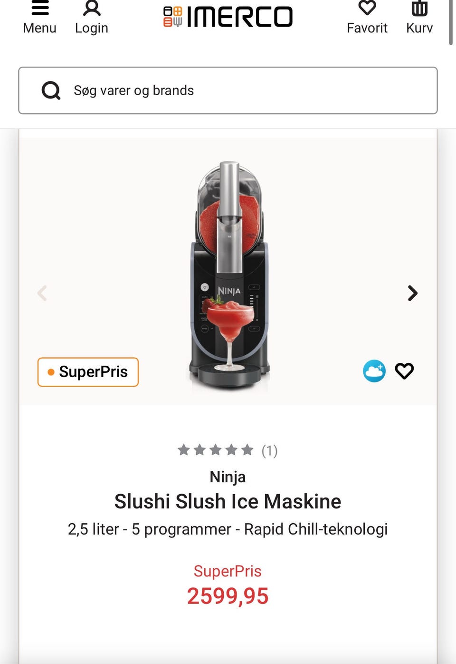This screenshot has width=456, height=664.
Task: Open the Slushi Slush Ice Maskine title
Action: (x=228, y=501)
